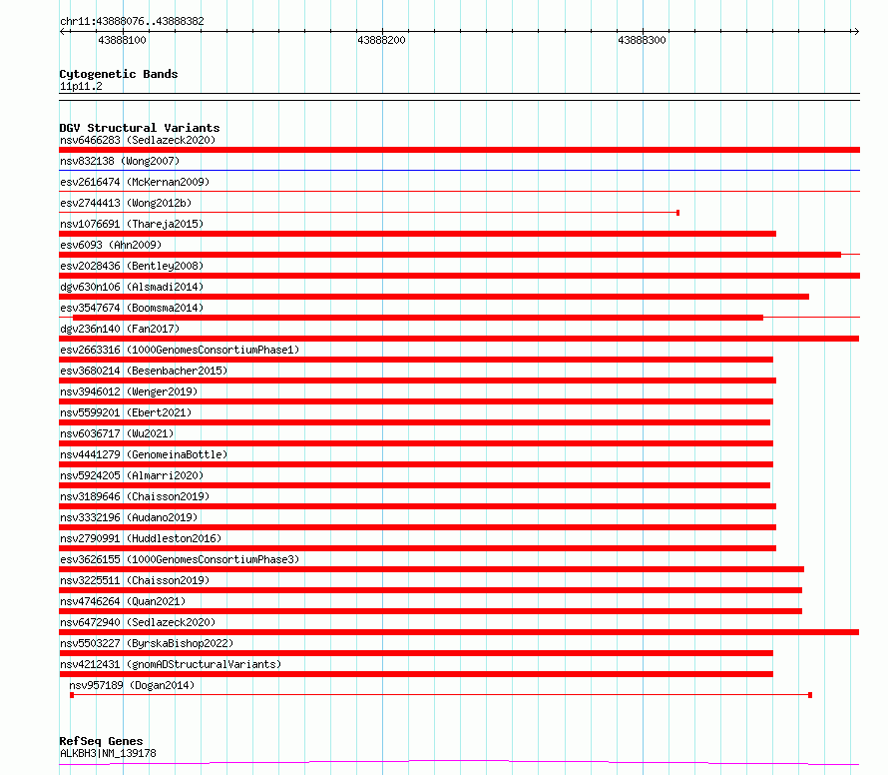This screenshot has width=888, height=775.
Task: Click the end marker of esv2744413 line
Action: coord(677,213)
